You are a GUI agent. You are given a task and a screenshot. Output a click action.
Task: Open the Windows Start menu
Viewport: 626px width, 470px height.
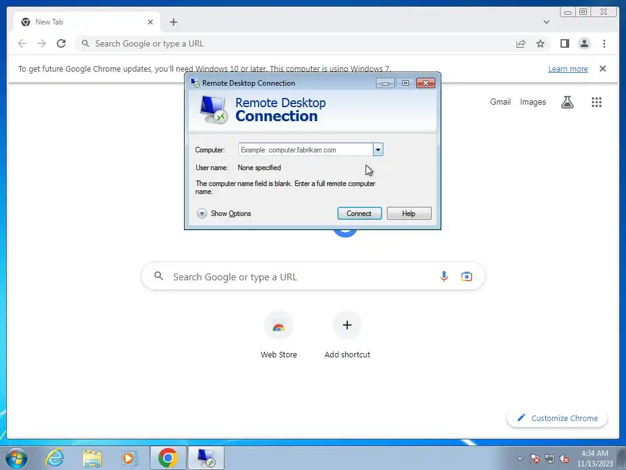point(16,458)
